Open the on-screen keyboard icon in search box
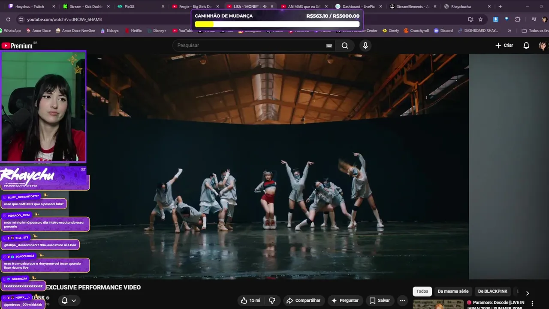Screen dimensions: 549x309 (x=329, y=45)
